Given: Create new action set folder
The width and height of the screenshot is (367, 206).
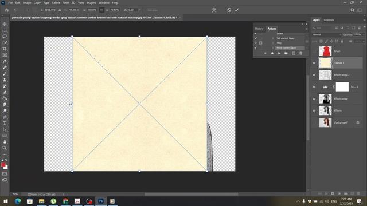Looking at the screenshot, I should click(x=286, y=53).
